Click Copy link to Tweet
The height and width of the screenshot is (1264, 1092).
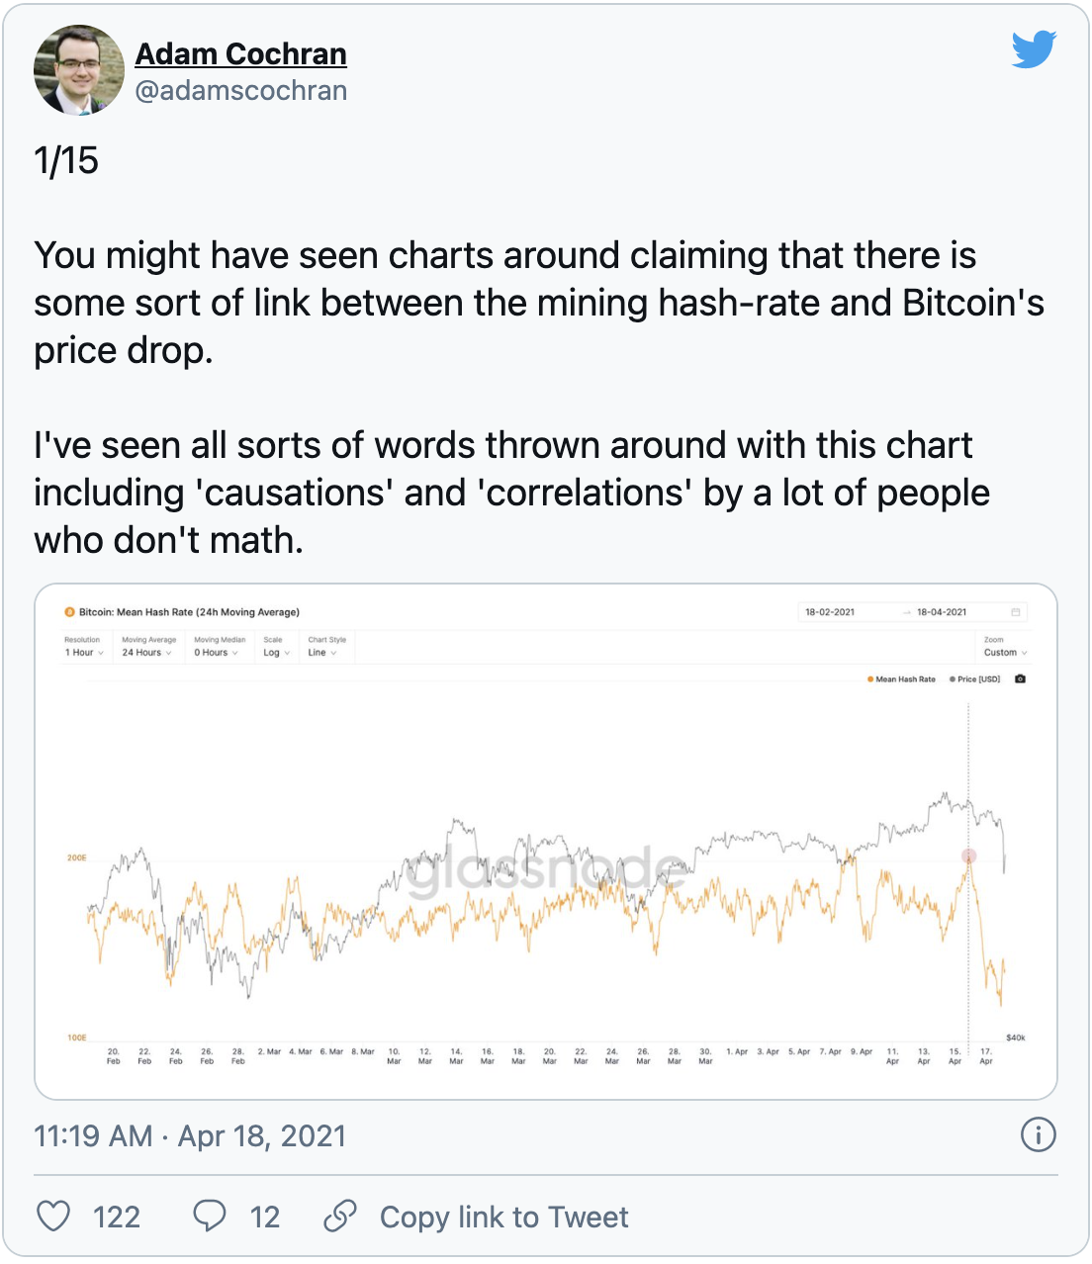point(503,1217)
